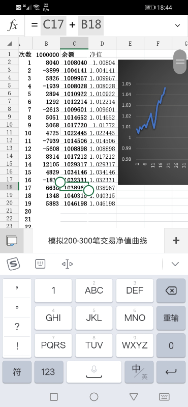The image size is (188, 407).
Task: Activate the text cursor move tool
Action: click(x=67, y=264)
